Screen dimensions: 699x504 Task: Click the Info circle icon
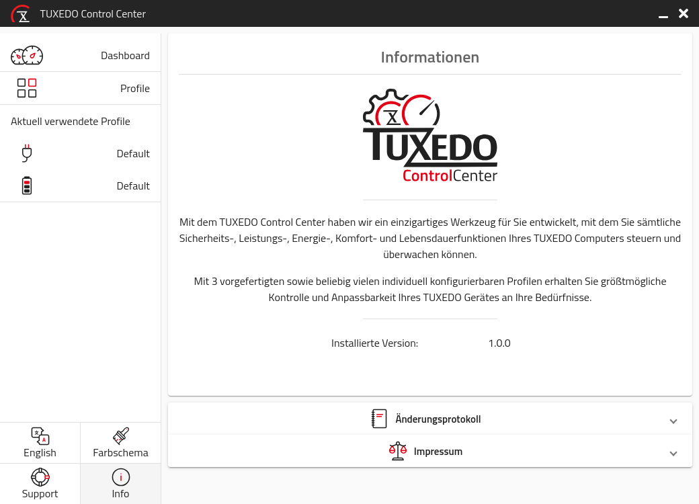click(x=121, y=477)
